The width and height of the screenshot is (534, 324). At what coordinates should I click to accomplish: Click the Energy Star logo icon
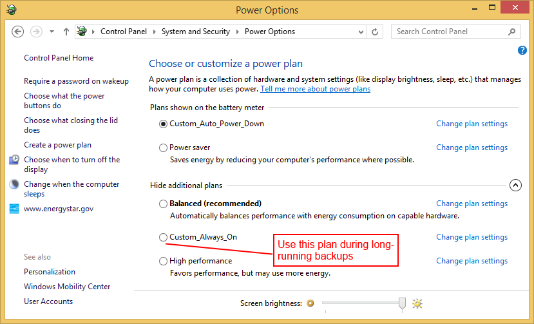pyautogui.click(x=14, y=209)
